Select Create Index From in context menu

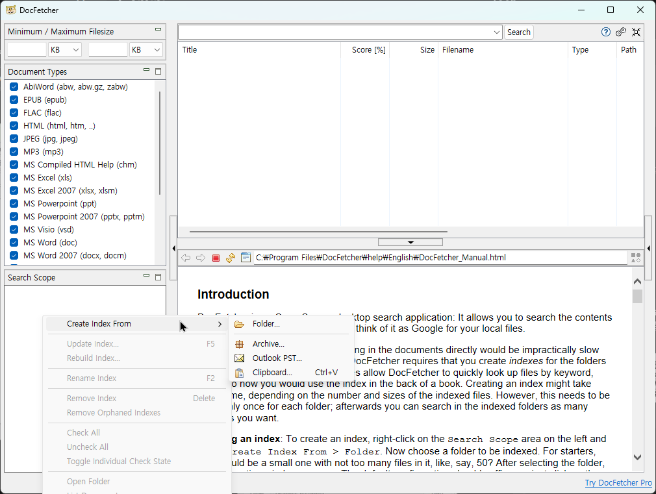136,324
